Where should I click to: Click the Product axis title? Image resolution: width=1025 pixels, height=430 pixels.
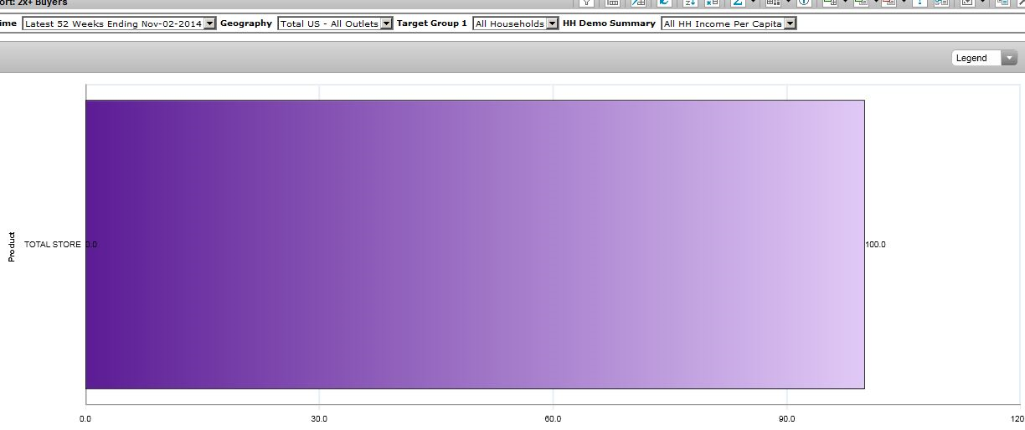(12, 246)
